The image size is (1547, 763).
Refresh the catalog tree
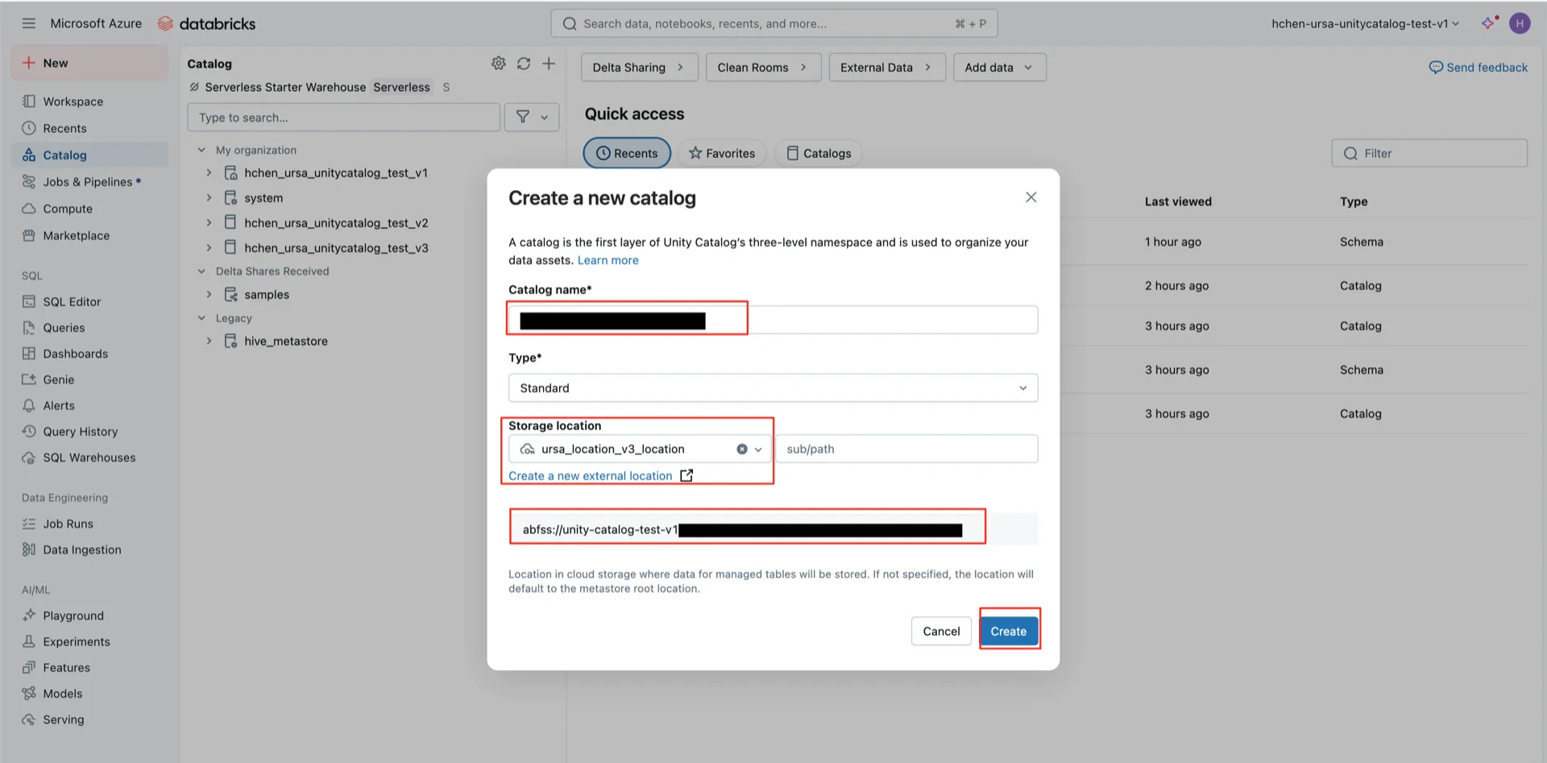tap(524, 63)
